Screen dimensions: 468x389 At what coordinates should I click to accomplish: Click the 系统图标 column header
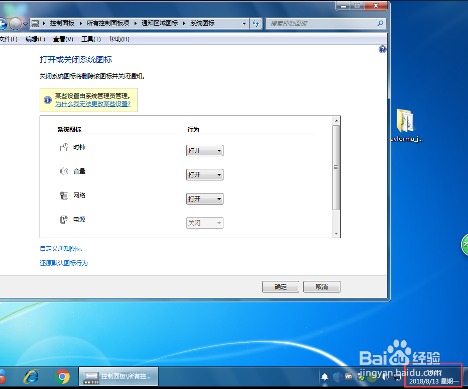(69, 130)
